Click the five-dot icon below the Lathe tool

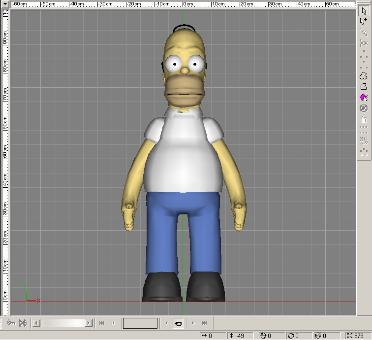pyautogui.click(x=364, y=152)
